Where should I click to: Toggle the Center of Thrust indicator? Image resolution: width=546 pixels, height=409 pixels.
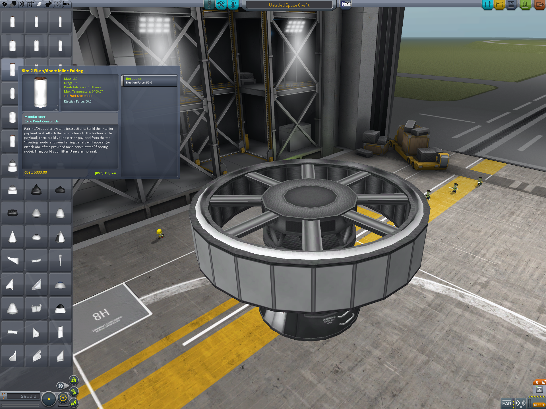point(74,392)
